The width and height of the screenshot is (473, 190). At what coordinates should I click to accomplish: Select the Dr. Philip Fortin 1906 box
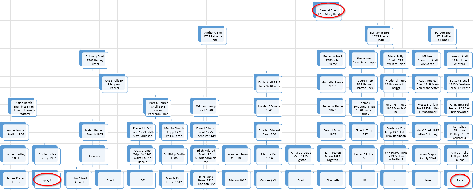tap(174, 156)
